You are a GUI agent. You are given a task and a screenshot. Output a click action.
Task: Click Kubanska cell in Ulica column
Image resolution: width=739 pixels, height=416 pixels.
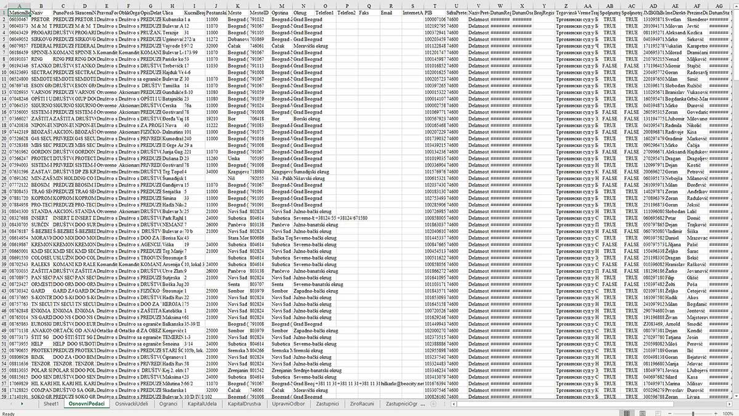[x=172, y=20]
